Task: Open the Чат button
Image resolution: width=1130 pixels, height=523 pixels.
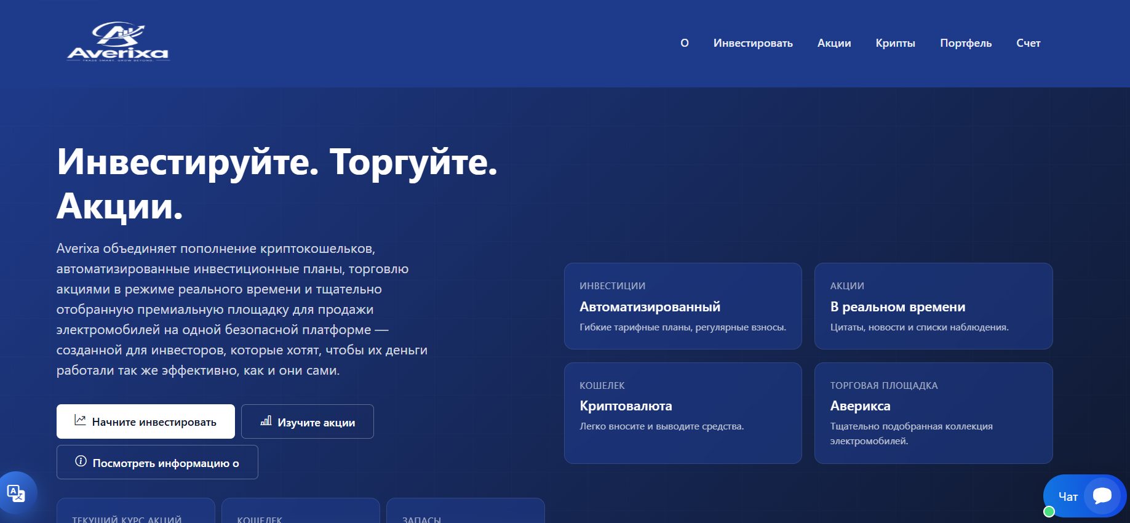Action: click(1084, 496)
